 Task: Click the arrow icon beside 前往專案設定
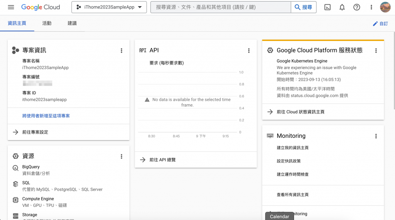(x=15, y=132)
